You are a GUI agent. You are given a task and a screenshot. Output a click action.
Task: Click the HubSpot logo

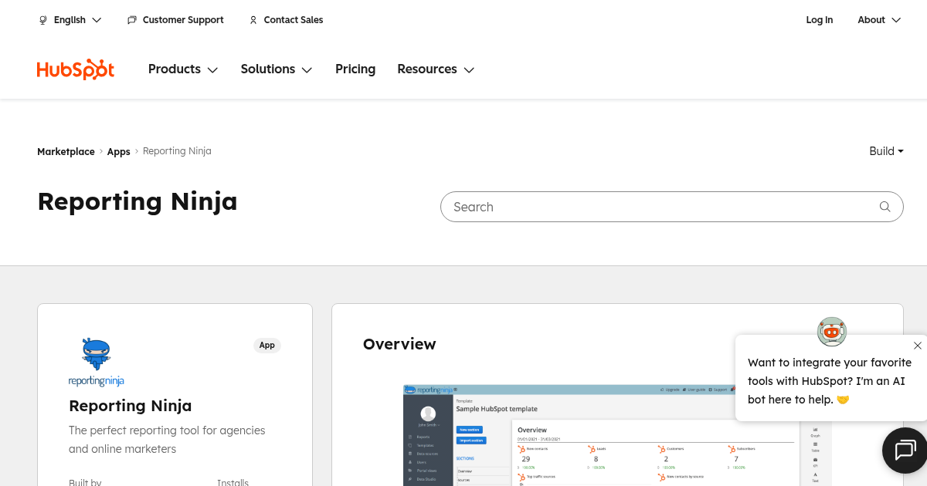[x=76, y=69]
